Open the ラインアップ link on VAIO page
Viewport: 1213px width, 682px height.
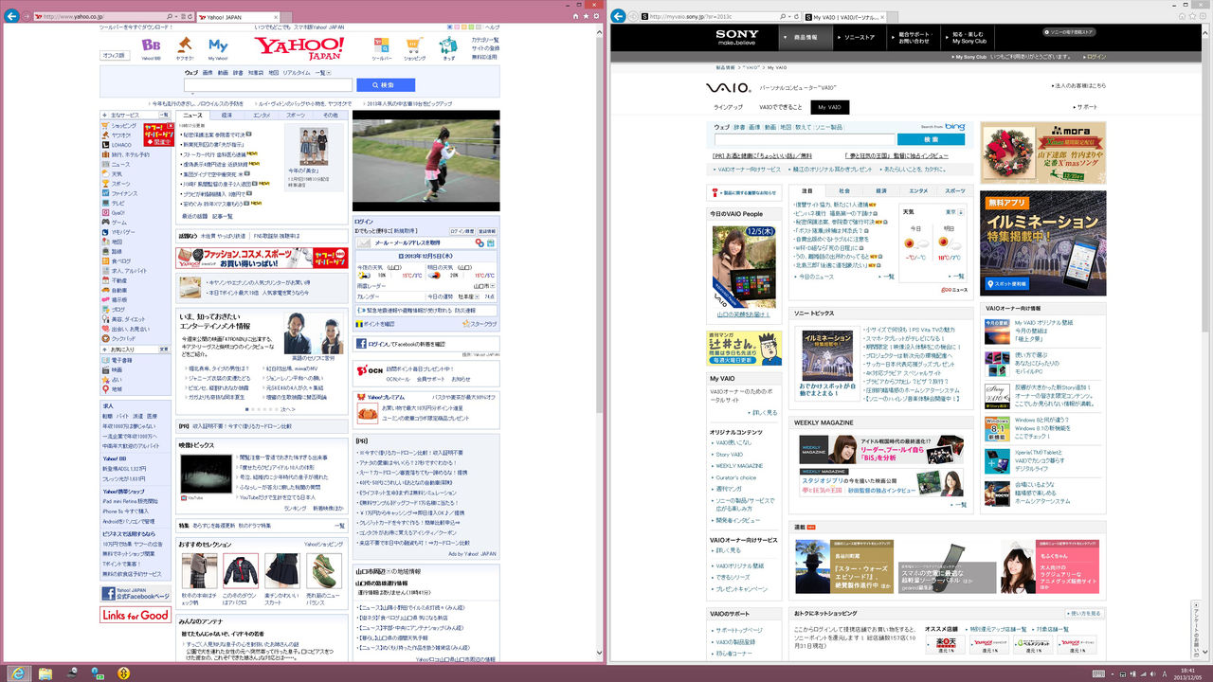[729, 107]
